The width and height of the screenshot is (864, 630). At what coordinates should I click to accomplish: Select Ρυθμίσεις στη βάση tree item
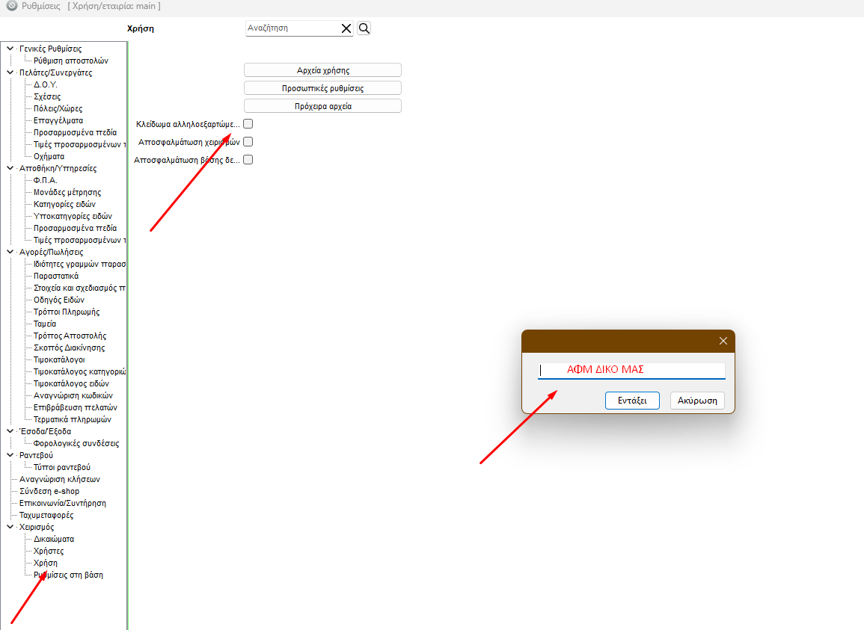point(68,575)
